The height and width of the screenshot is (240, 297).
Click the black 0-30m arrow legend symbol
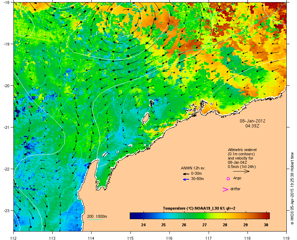(x=186, y=174)
